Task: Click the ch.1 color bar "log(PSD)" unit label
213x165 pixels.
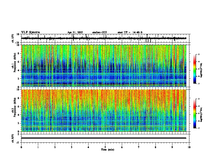Action: [201, 70]
